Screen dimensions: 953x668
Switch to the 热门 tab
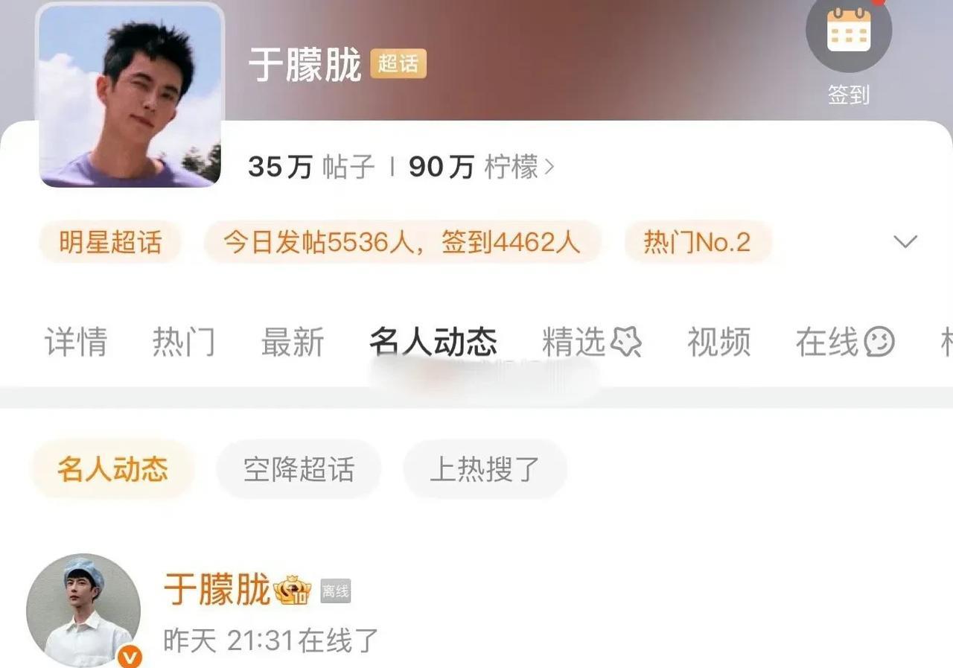tap(184, 342)
